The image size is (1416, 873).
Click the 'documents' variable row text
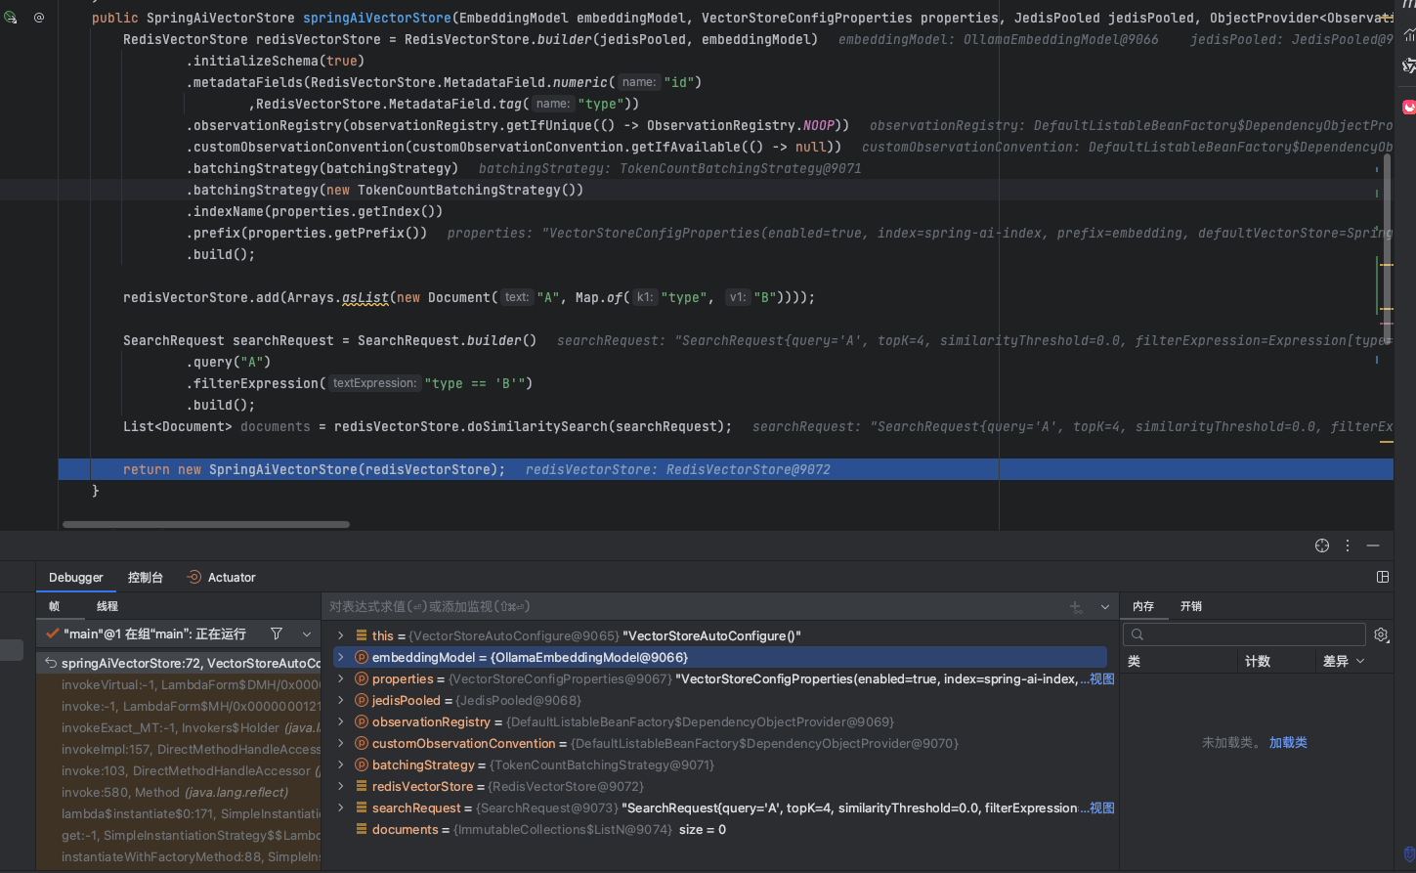[549, 829]
